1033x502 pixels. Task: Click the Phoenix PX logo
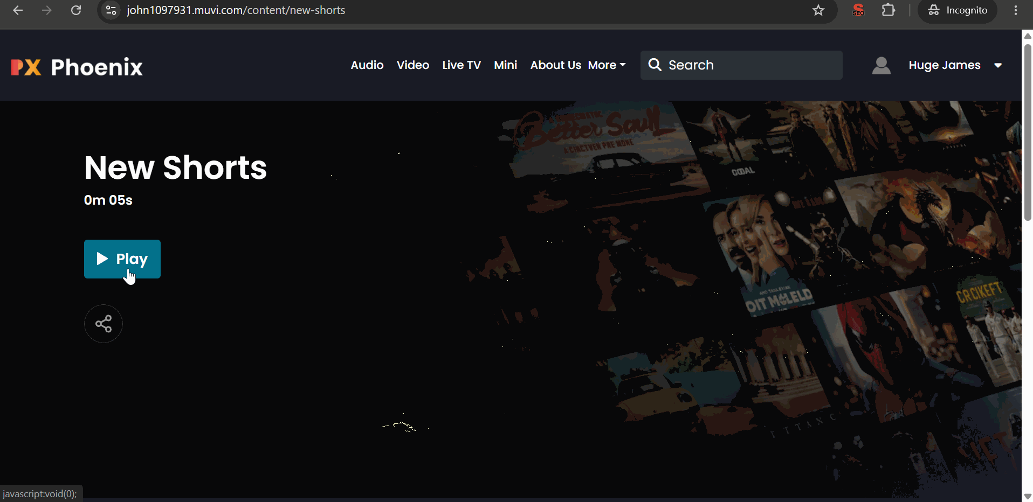pos(77,67)
